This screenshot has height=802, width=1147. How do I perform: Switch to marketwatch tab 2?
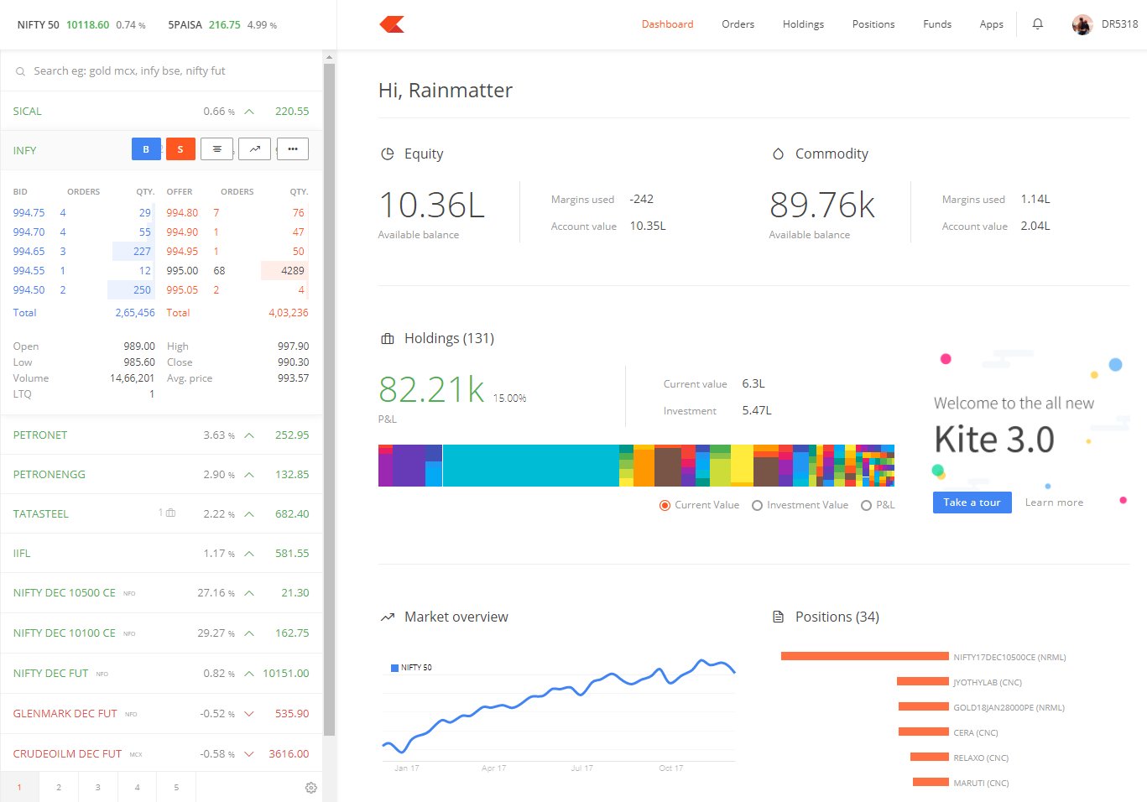(x=59, y=787)
